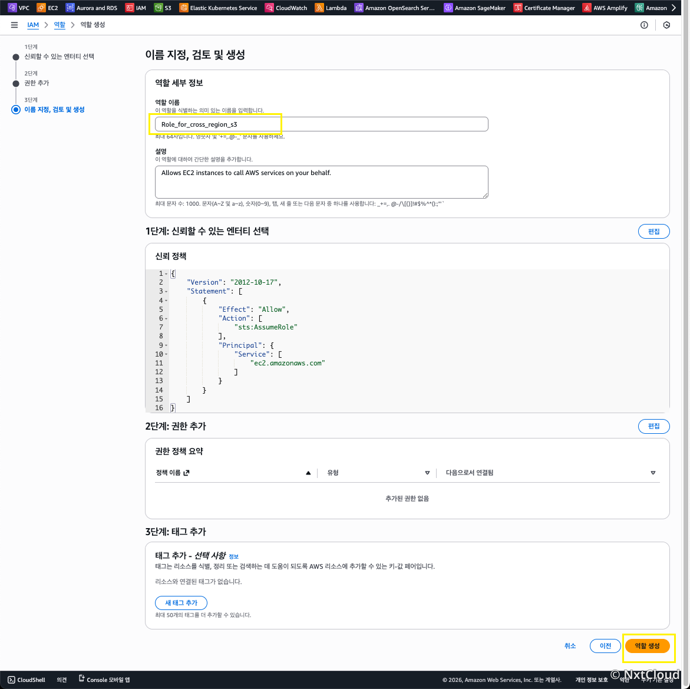690x689 pixels.
Task: Click 이전 button to go back
Action: (x=605, y=646)
